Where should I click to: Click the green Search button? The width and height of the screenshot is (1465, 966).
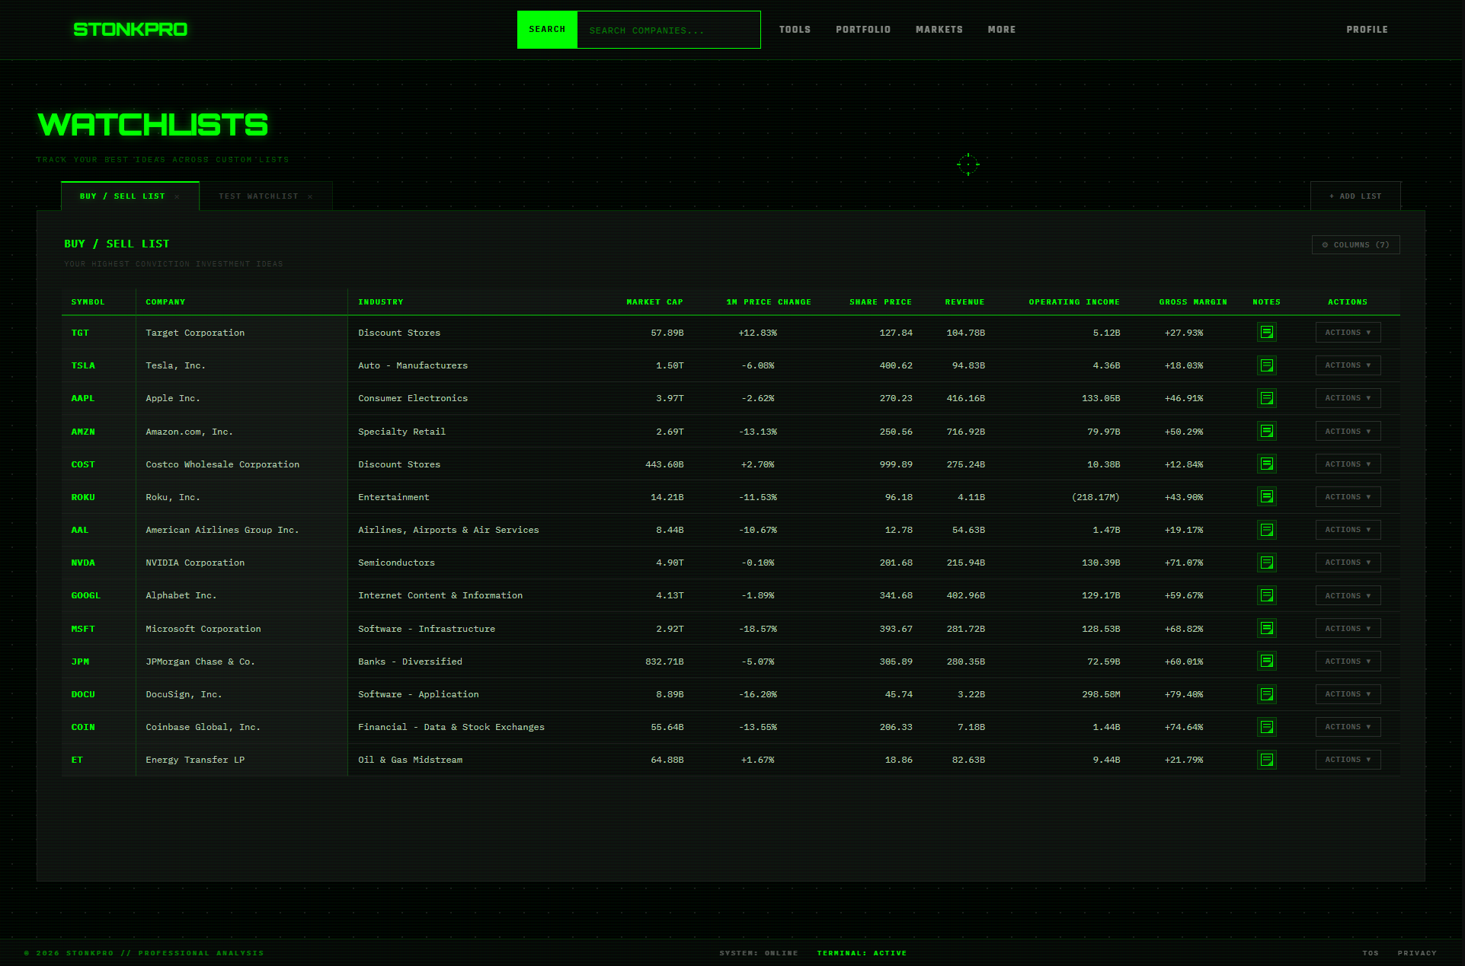(547, 30)
